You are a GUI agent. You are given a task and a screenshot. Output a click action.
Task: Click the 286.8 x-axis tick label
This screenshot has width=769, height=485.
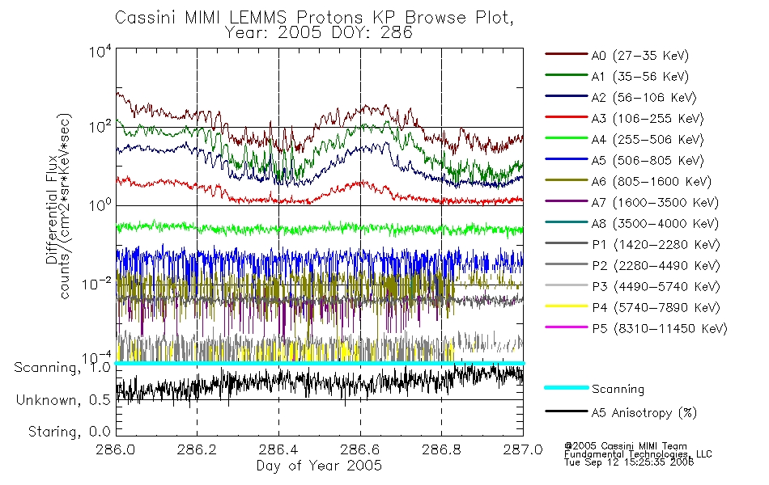[441, 449]
